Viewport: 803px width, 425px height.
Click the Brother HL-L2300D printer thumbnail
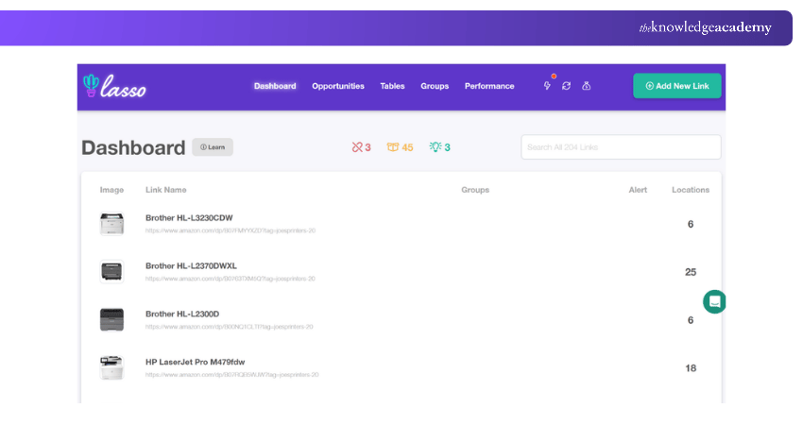click(x=111, y=319)
